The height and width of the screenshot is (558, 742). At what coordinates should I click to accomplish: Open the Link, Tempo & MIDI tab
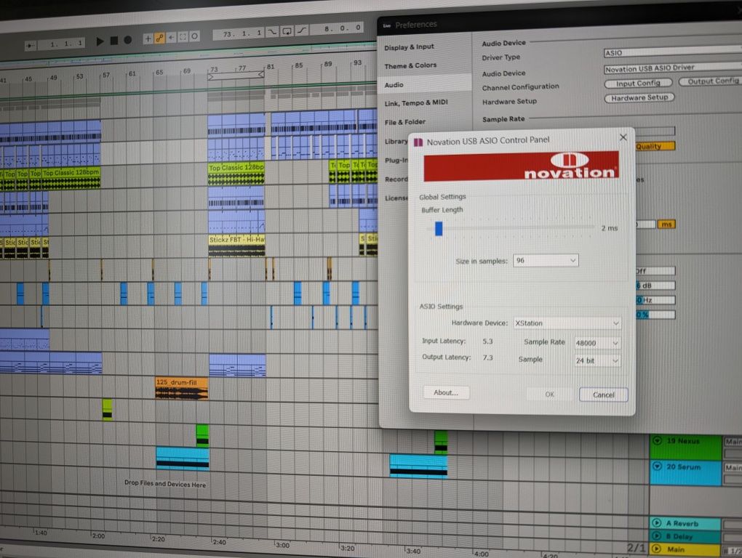416,102
